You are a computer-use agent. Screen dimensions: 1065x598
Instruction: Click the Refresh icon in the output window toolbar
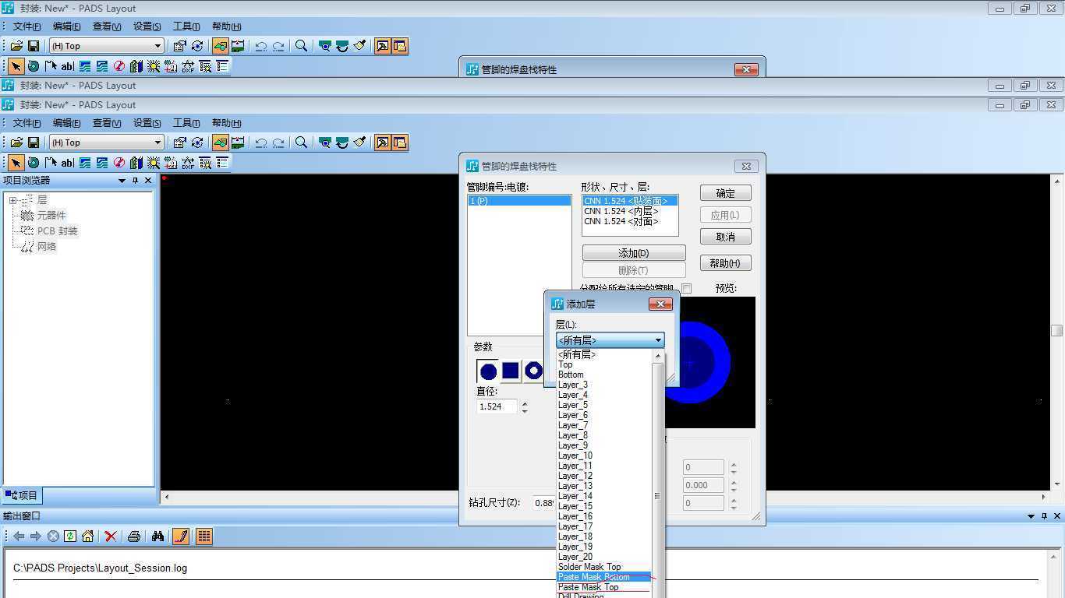(x=70, y=536)
